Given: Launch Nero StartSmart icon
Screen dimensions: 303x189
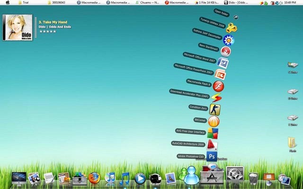Looking at the screenshot, I should [x=226, y=51].
